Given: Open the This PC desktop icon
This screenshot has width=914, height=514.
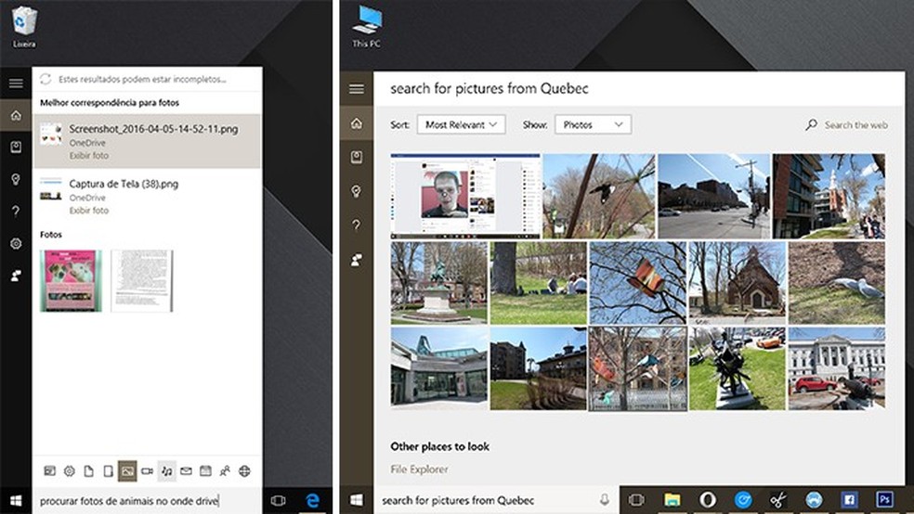Looking at the screenshot, I should point(367,27).
